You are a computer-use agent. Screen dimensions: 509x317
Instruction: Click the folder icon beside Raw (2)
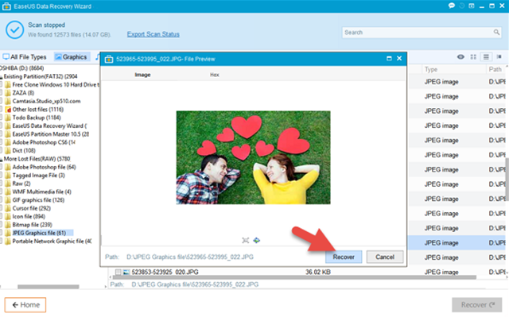pyautogui.click(x=8, y=184)
